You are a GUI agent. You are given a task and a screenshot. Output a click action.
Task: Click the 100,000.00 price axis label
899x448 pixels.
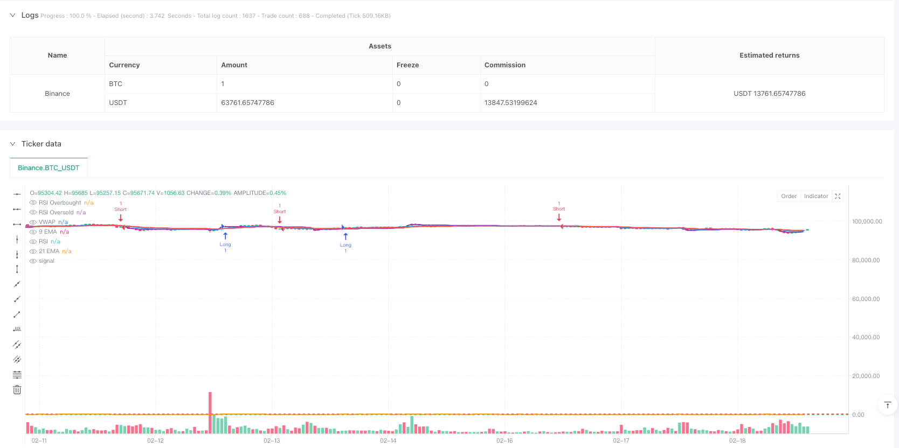tap(867, 221)
